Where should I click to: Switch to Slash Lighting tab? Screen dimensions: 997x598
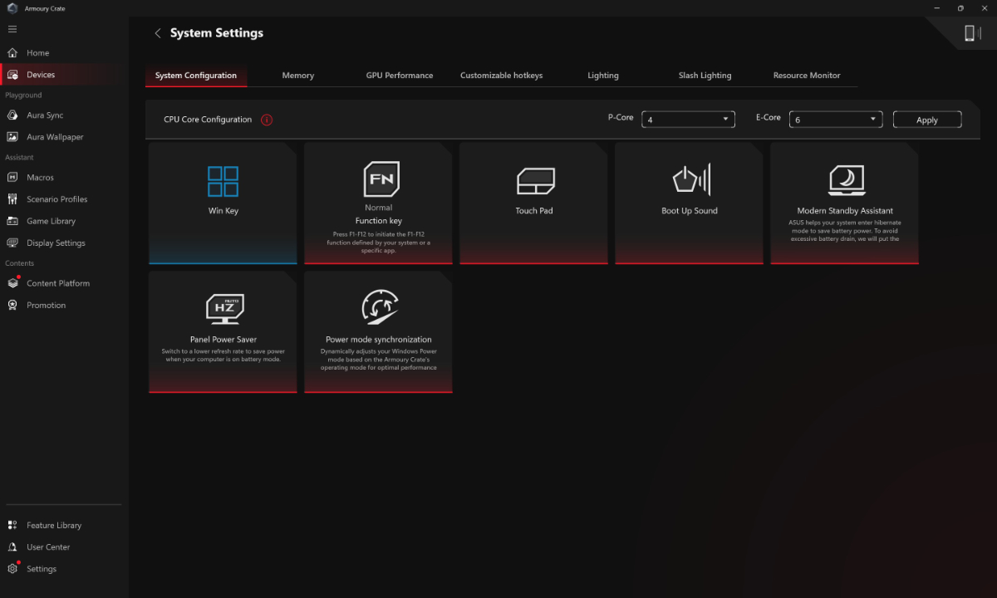tap(705, 76)
